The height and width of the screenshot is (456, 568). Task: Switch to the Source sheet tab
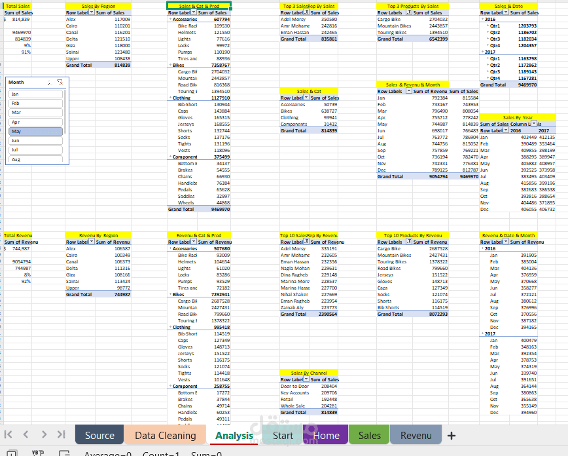[99, 435]
